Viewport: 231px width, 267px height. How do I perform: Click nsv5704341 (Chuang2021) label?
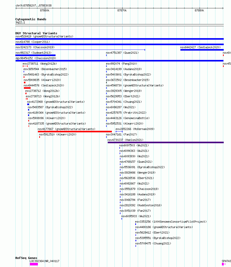click(x=124, y=102)
